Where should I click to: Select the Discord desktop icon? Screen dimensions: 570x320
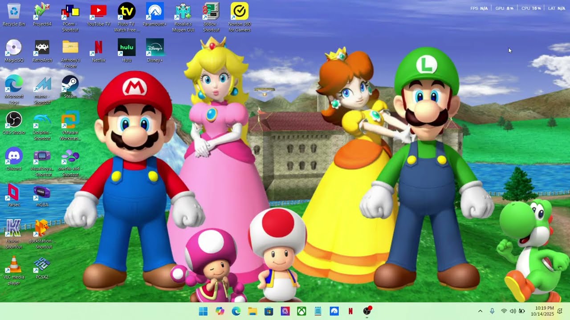point(14,159)
